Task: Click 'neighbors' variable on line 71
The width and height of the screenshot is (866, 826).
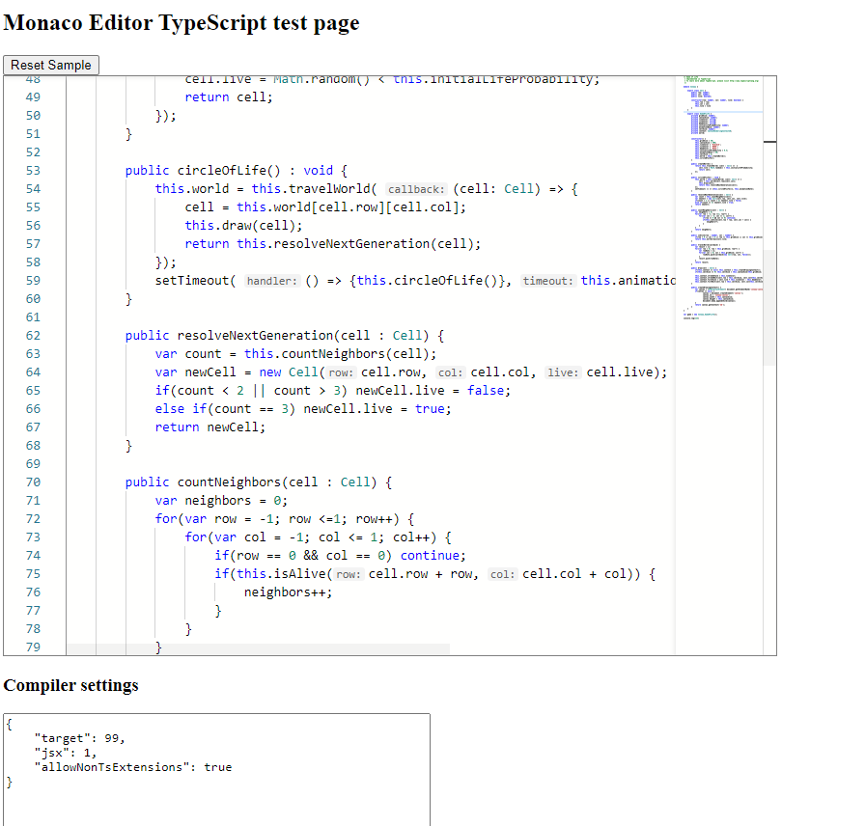Action: click(x=217, y=500)
